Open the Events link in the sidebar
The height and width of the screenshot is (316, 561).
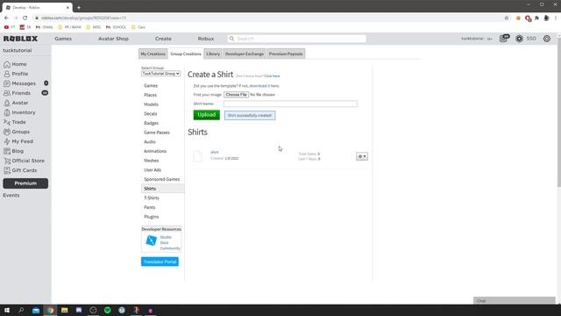pyautogui.click(x=11, y=195)
